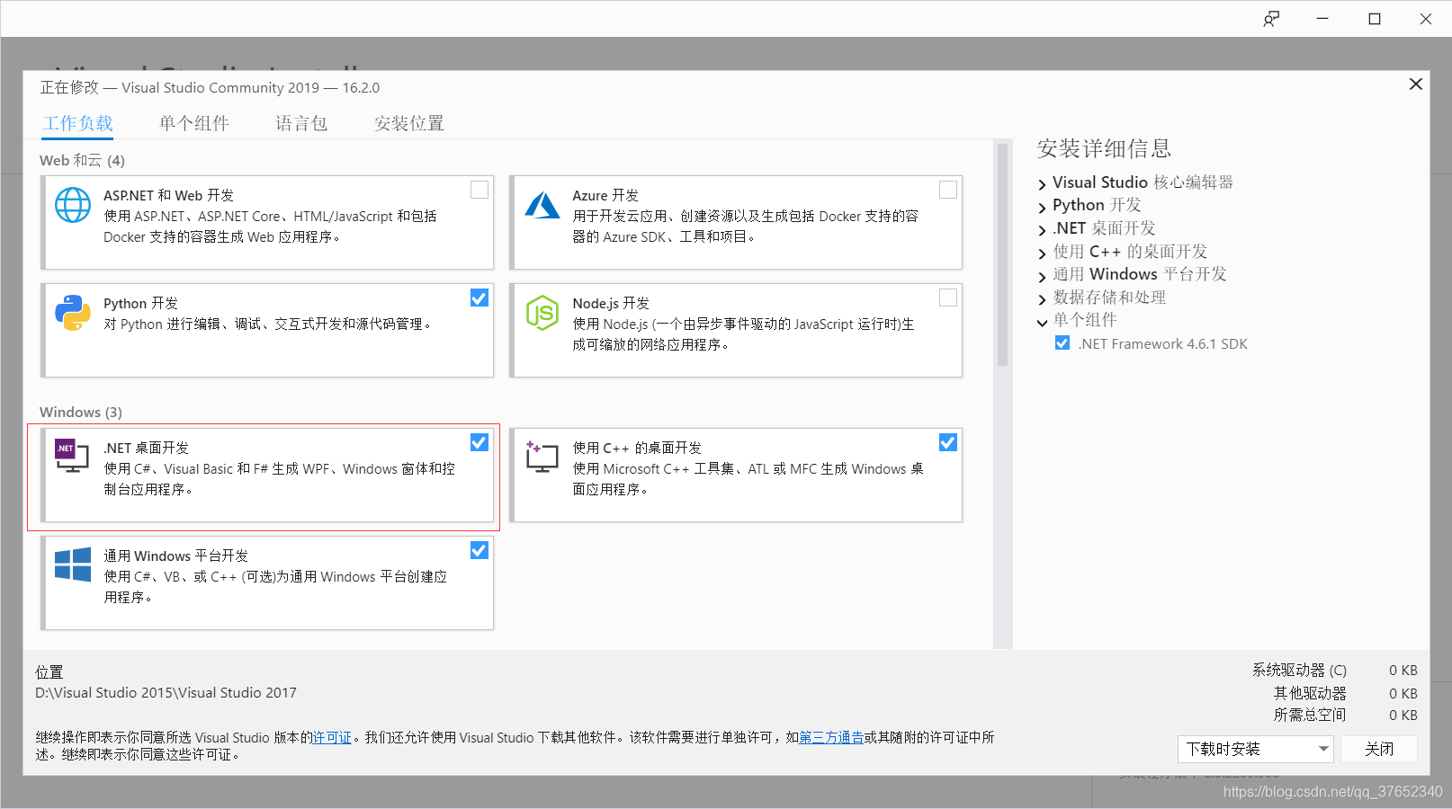Expand Python development install details
The height and width of the screenshot is (809, 1452).
click(1043, 207)
